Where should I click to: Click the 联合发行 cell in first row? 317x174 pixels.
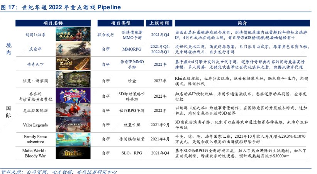pos(105,35)
